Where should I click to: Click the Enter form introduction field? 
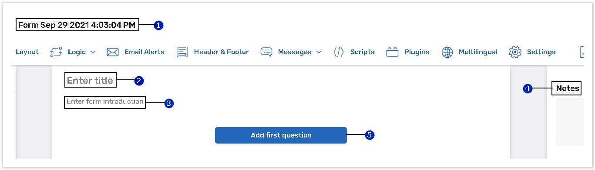(x=105, y=102)
